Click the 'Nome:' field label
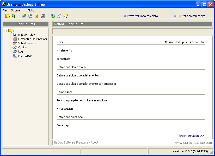The width and height of the screenshot is (215, 156). tap(61, 42)
